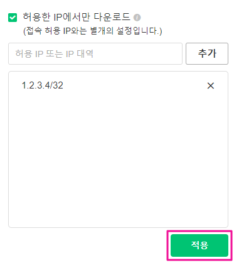Screen dimensions: 239x280
Task: Add the IP via the 추가 button
Action: pyautogui.click(x=207, y=54)
